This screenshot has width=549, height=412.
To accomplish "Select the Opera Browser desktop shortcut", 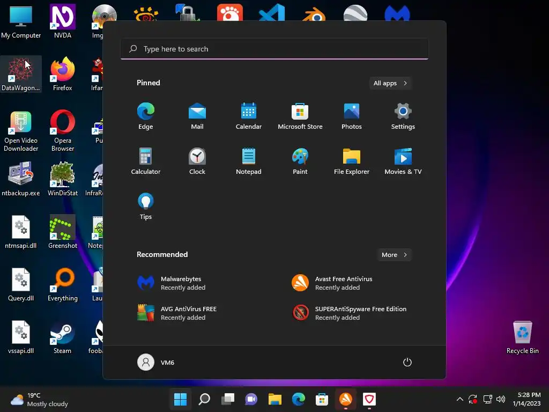I will [x=63, y=131].
